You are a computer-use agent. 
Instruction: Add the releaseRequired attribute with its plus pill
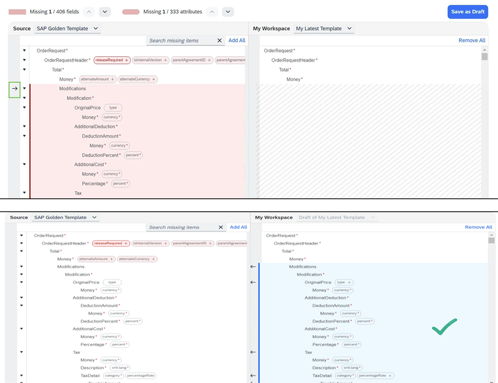click(127, 60)
